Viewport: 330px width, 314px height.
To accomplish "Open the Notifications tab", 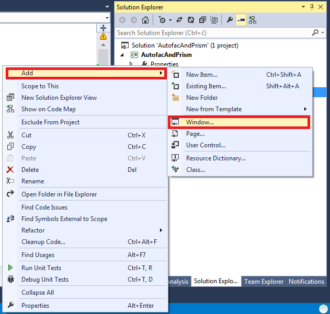I will (306, 282).
